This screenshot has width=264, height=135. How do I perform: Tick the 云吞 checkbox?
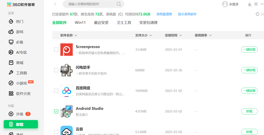click(x=56, y=132)
